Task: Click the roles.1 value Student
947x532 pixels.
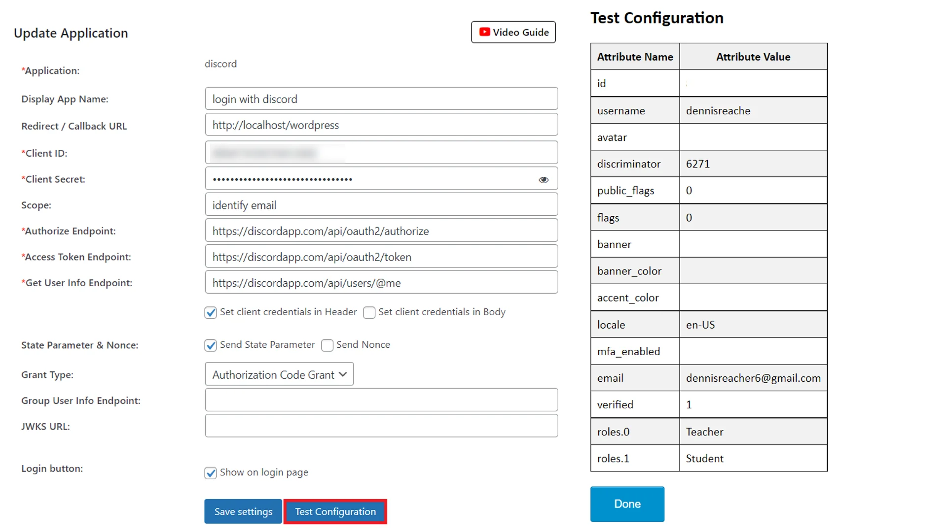Action: [x=704, y=459]
